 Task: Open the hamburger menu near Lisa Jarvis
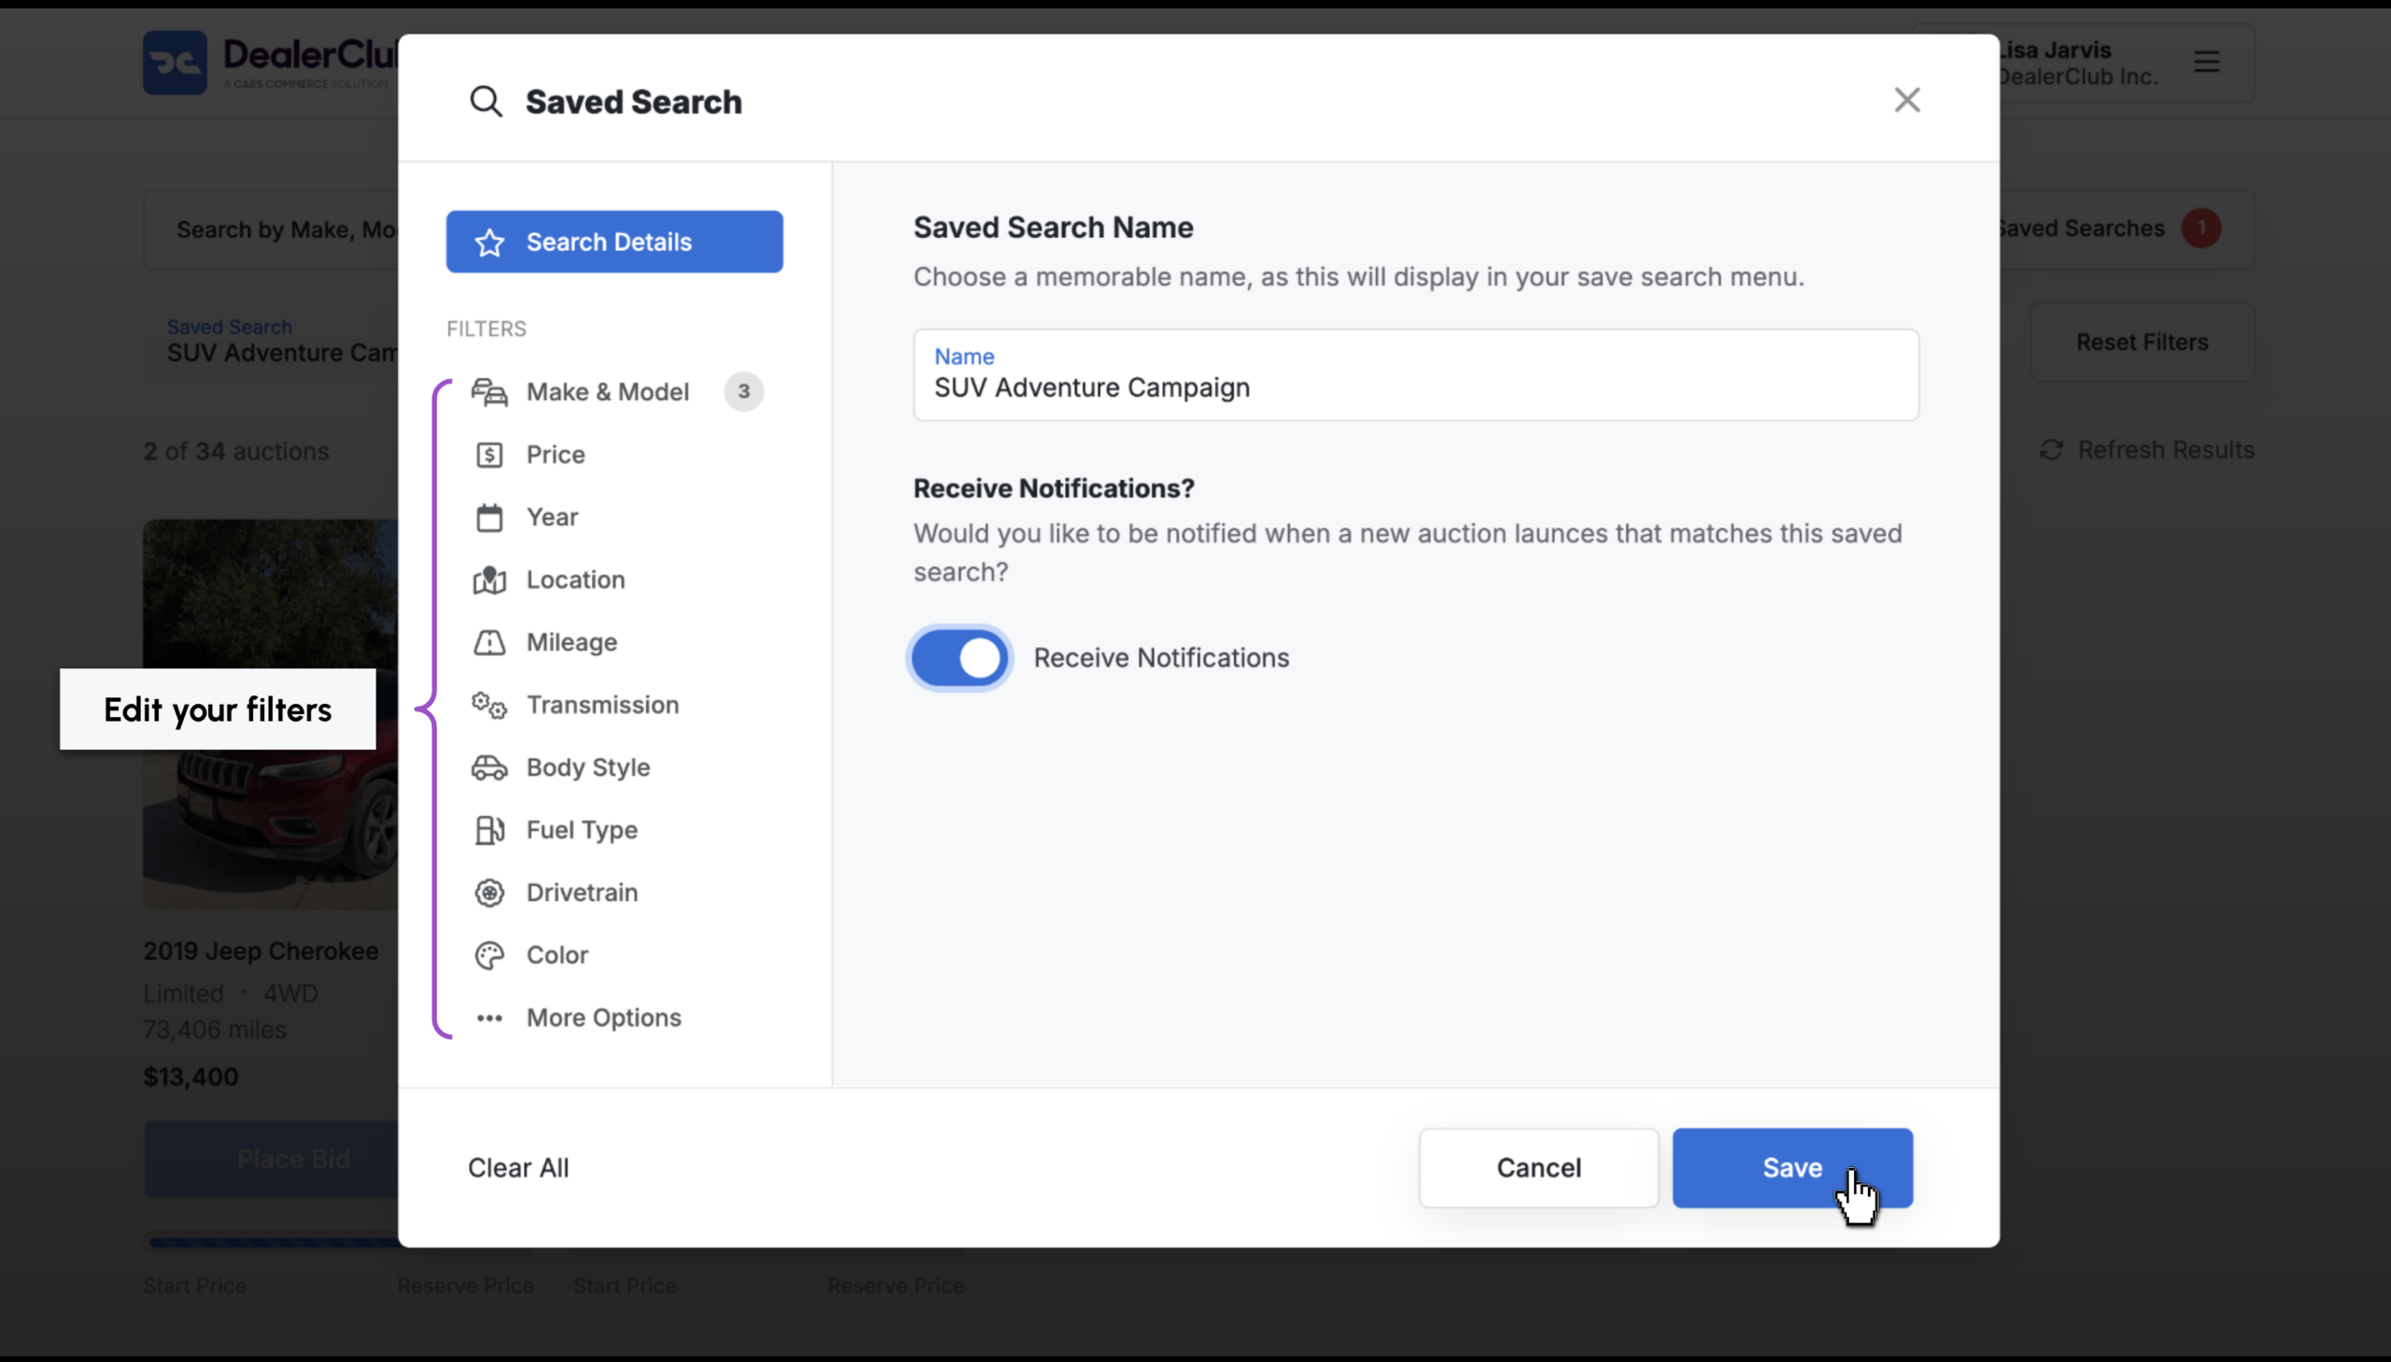point(2207,62)
